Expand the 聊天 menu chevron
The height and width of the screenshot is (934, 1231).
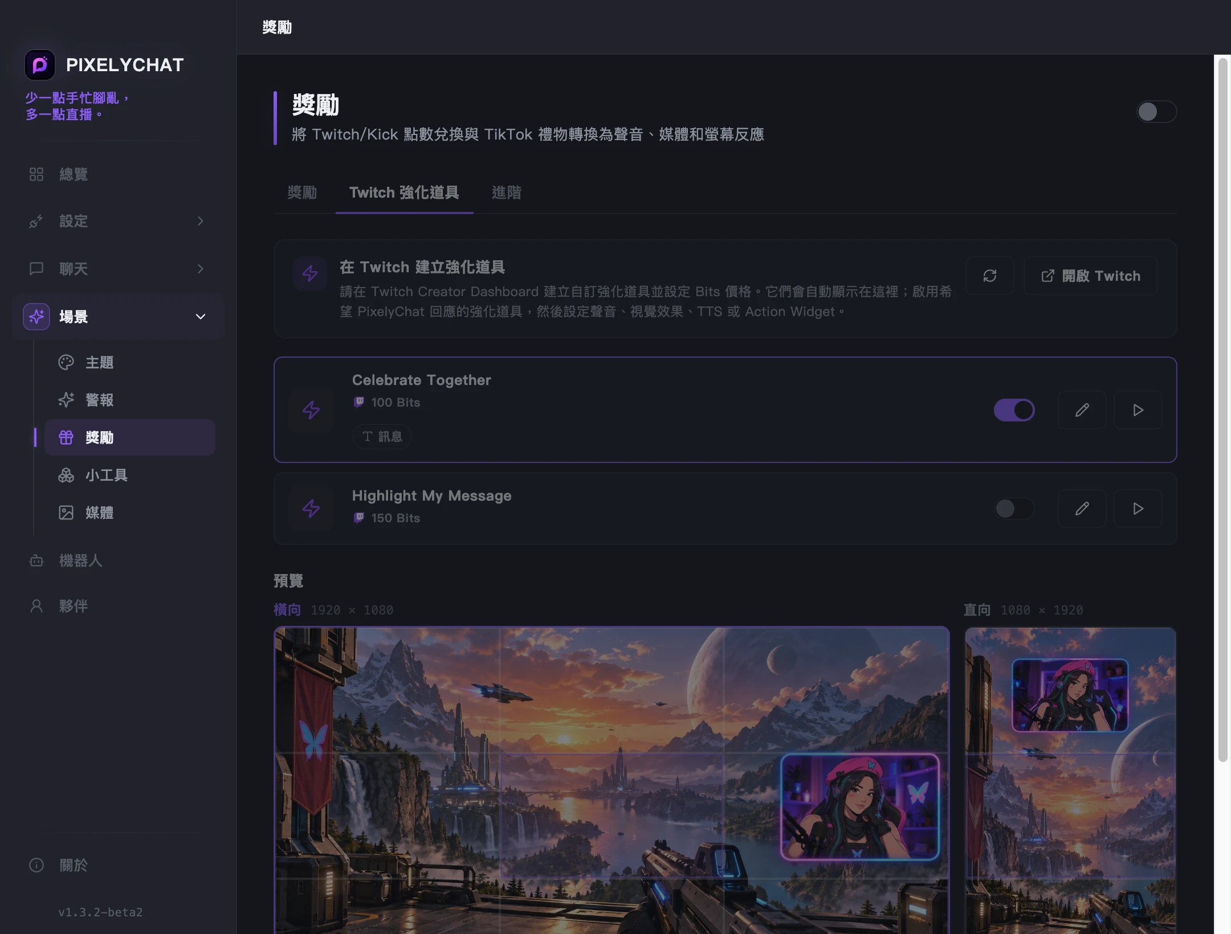201,269
